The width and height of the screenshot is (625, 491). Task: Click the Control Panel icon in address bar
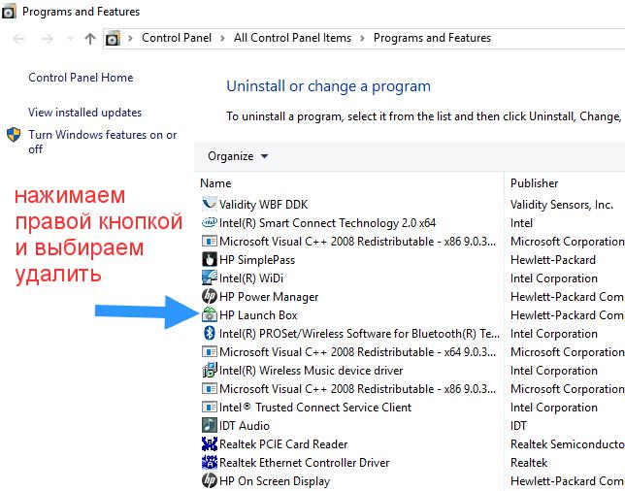click(x=113, y=38)
